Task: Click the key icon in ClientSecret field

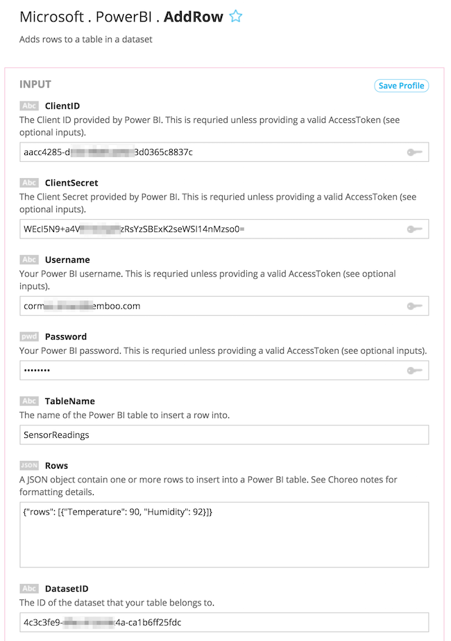Action: click(x=414, y=229)
